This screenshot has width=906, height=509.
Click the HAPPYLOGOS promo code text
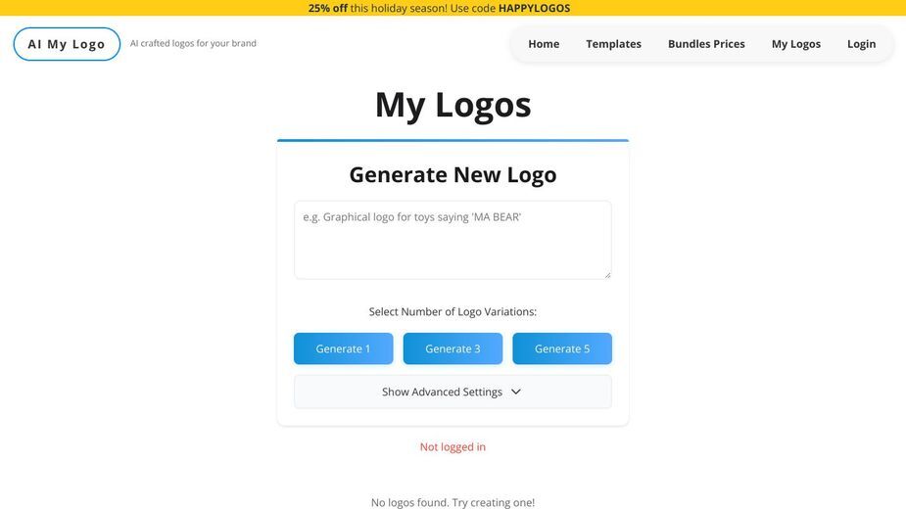[535, 8]
